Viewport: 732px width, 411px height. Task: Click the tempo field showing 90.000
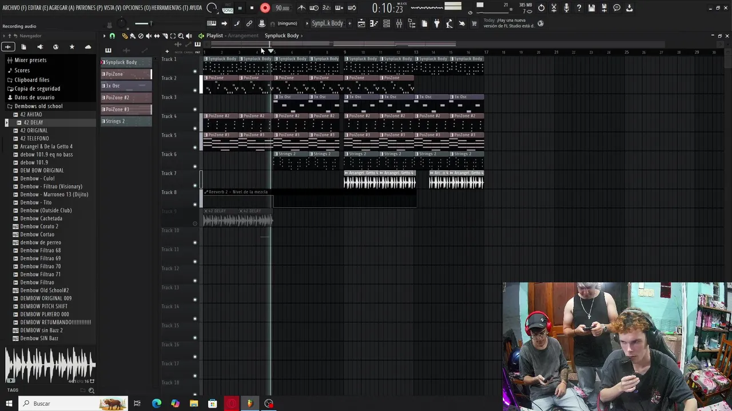(x=283, y=8)
